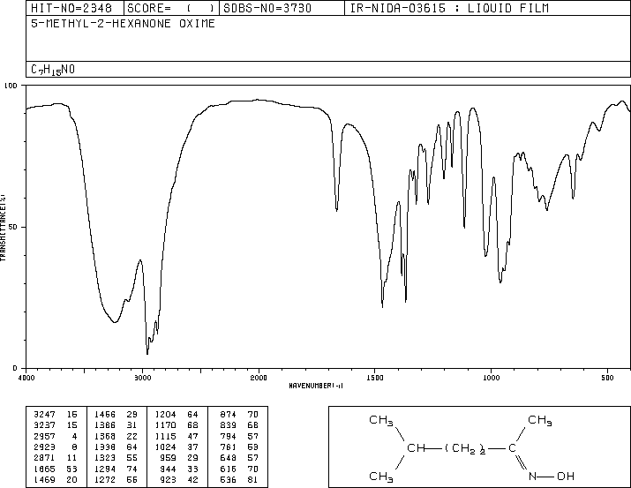Click peak table entry 1204

165,415
